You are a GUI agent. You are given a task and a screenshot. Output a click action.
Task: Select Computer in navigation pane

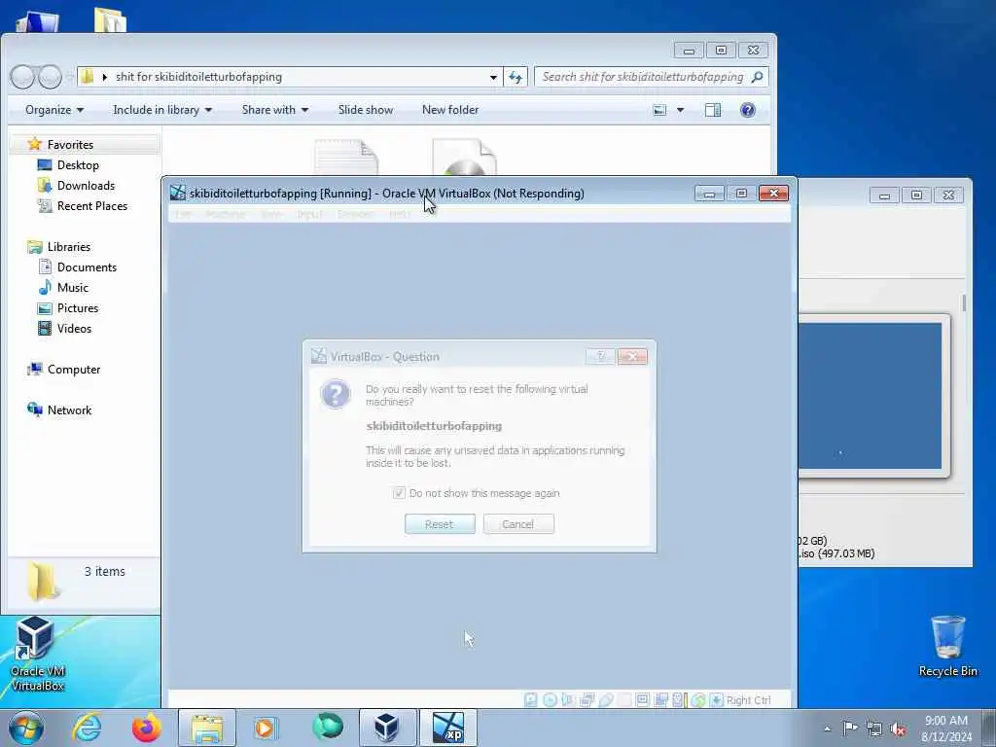point(74,369)
